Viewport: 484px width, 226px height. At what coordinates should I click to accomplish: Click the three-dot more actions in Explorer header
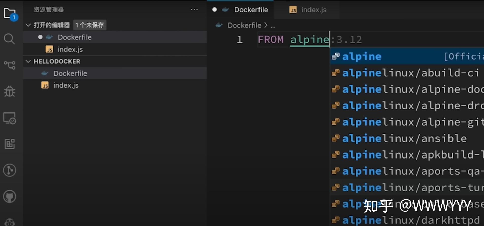194,10
